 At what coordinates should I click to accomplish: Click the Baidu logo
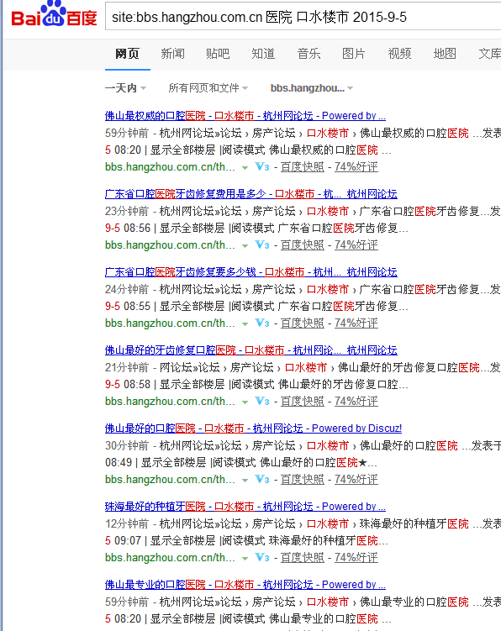point(54,15)
